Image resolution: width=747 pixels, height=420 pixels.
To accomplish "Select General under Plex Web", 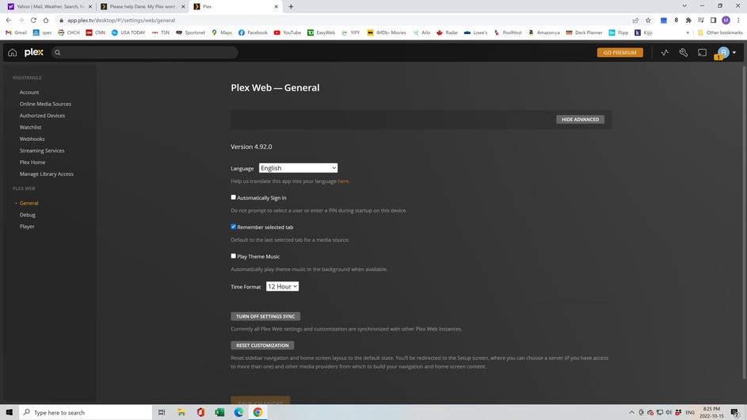I will pyautogui.click(x=29, y=203).
